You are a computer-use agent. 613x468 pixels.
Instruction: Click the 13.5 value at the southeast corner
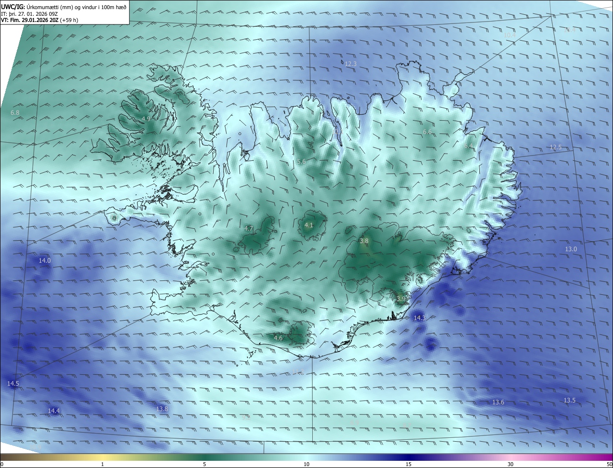point(569,400)
